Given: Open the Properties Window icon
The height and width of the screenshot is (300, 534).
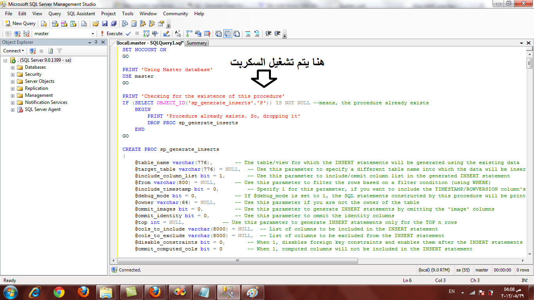Looking at the screenshot, I should [161, 23].
